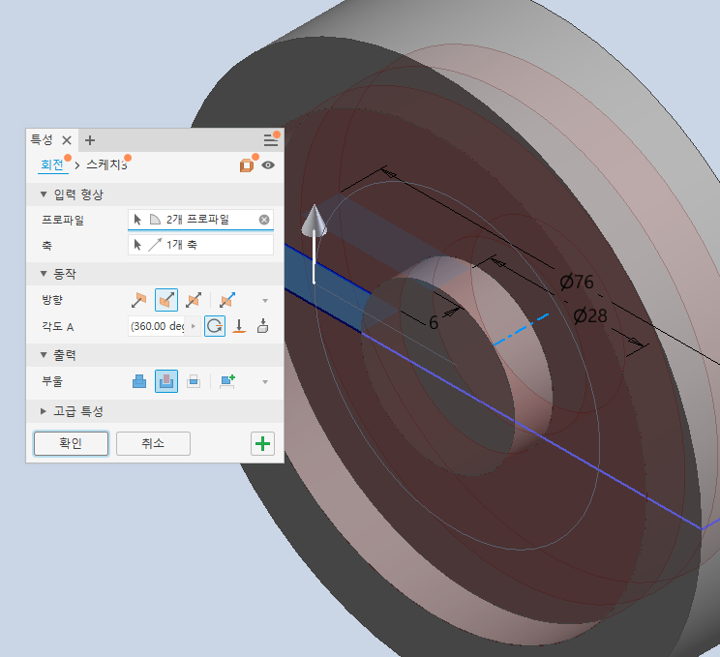This screenshot has height=657, width=720.
Task: Edit the 각도 A value field
Action: tap(157, 326)
